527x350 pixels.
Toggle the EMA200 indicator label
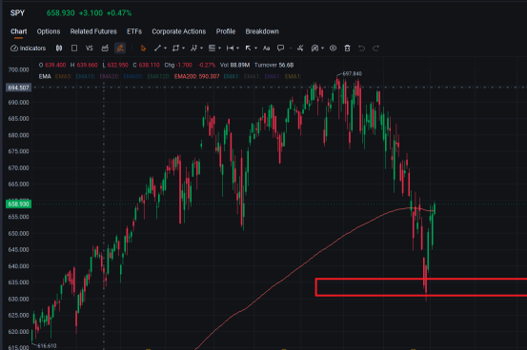click(x=196, y=76)
